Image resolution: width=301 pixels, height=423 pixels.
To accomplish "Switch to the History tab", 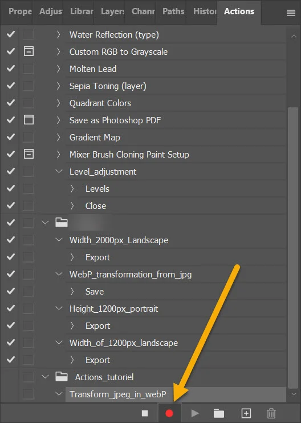I will tap(205, 11).
